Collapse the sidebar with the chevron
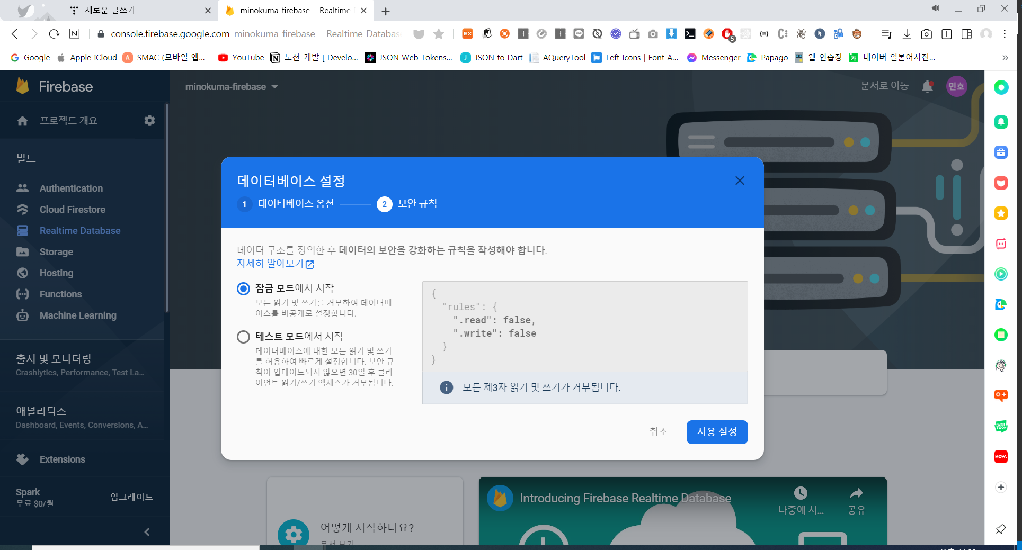 coord(147,532)
